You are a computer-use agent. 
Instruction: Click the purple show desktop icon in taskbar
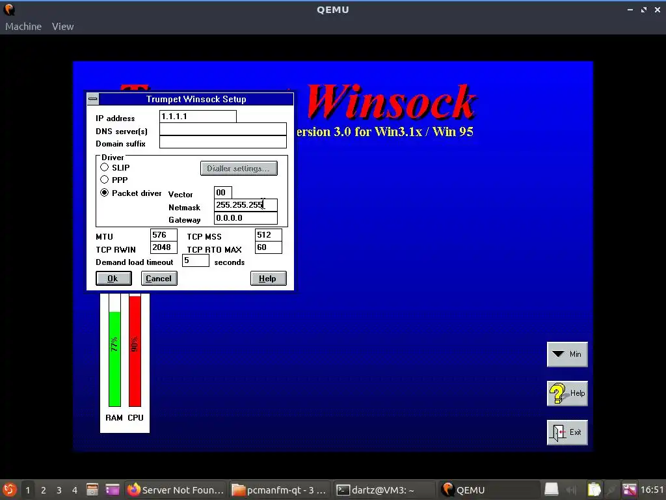[113, 490]
